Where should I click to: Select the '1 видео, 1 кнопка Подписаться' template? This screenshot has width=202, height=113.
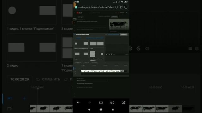[x=81, y=44]
